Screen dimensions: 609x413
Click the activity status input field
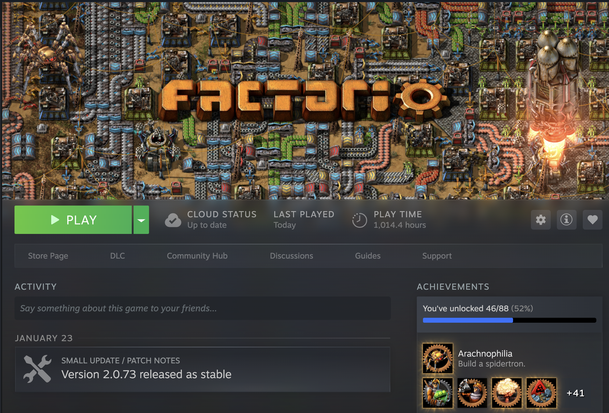point(202,308)
